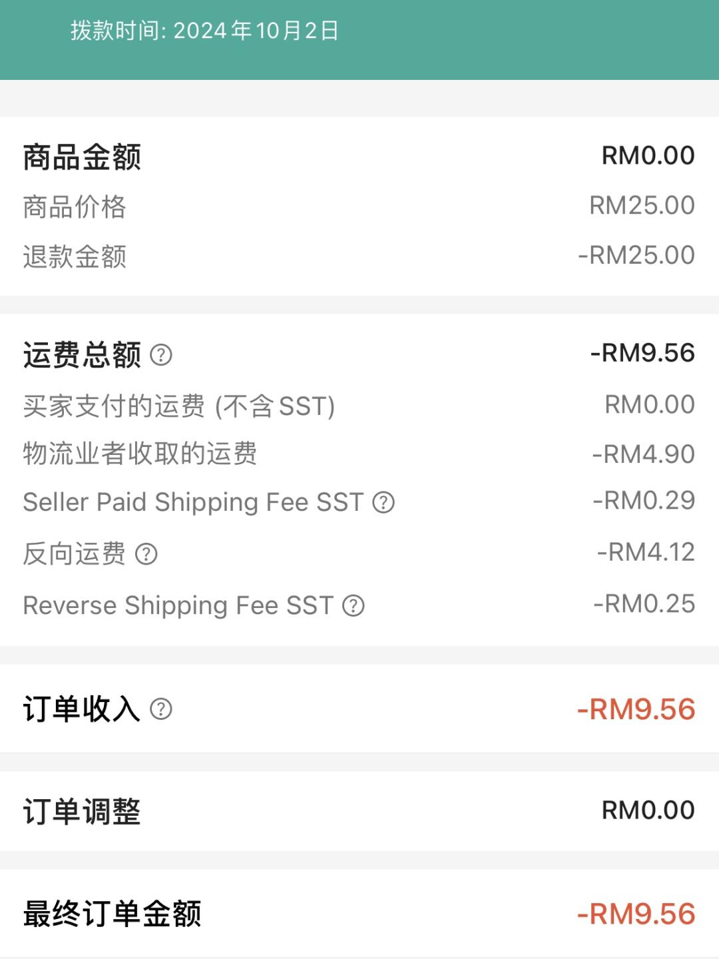Tap the red final -RM9.56 amount
This screenshot has height=959, width=719.
point(636,914)
